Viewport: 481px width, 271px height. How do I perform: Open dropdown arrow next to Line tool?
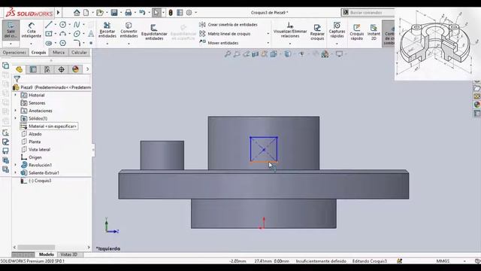(55, 25)
